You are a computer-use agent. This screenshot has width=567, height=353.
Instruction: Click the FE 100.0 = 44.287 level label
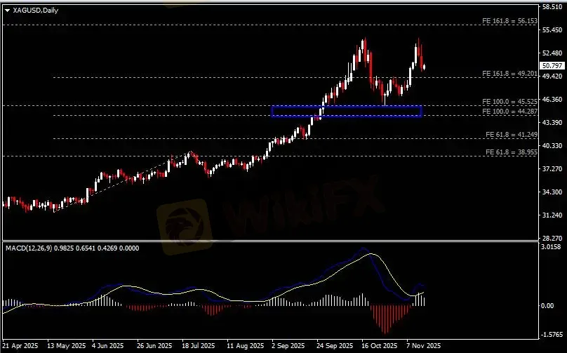509,112
